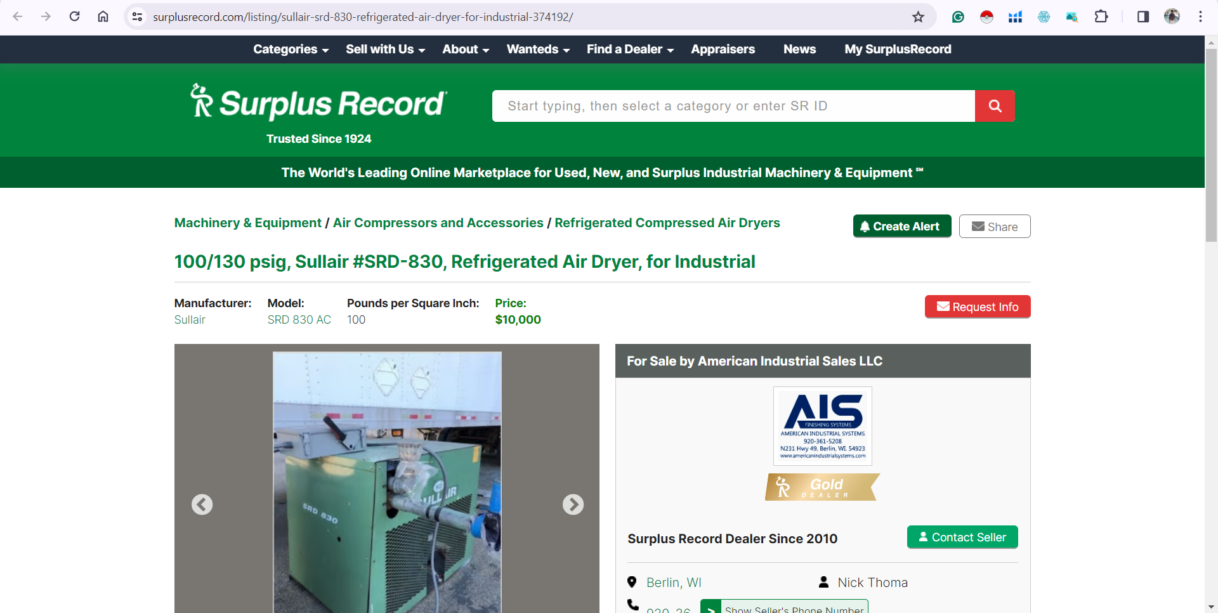Bookmark this page with the star icon
The image size is (1218, 613).
[x=918, y=16]
